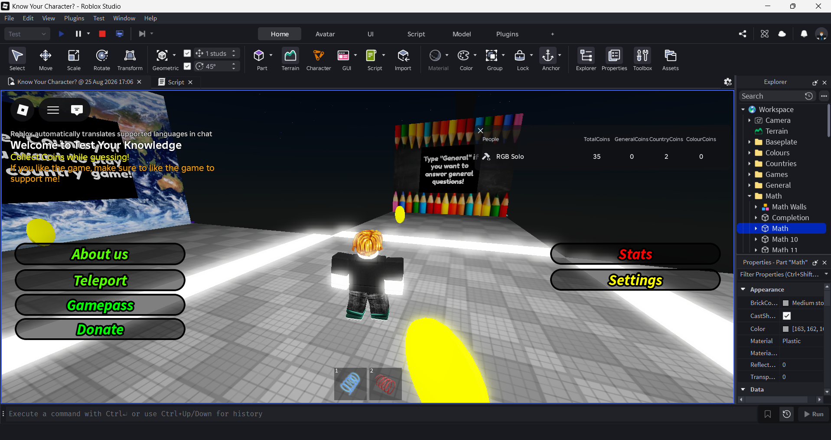Expand the Colours folder

pyautogui.click(x=750, y=153)
